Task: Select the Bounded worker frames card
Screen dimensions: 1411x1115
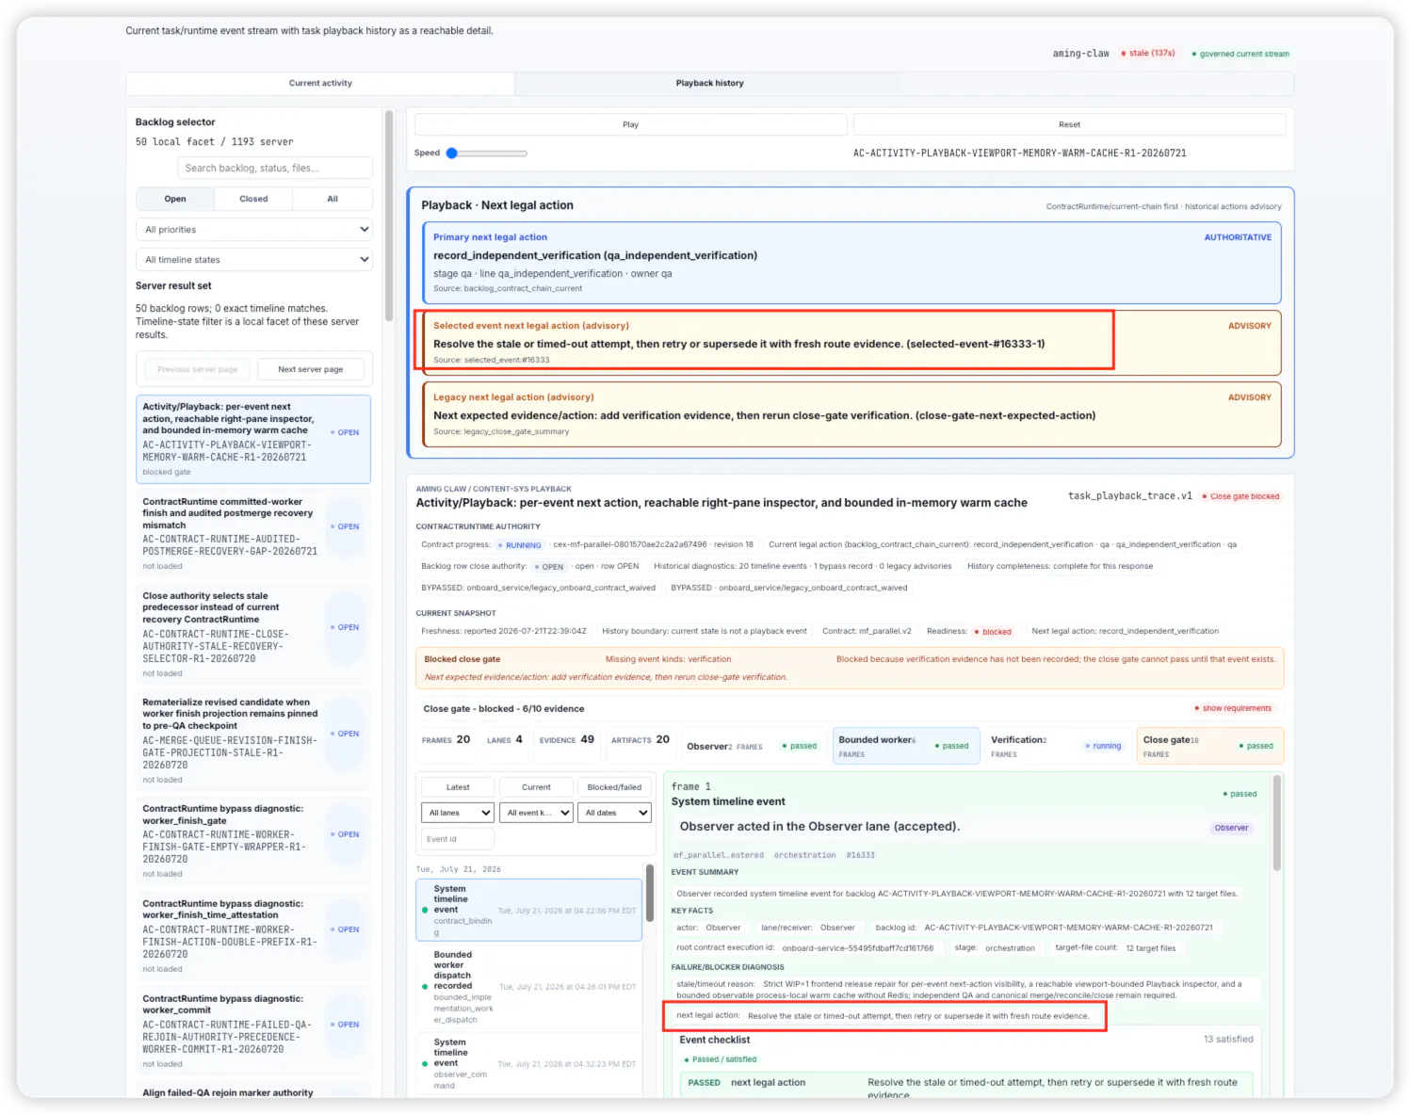Action: tap(905, 746)
